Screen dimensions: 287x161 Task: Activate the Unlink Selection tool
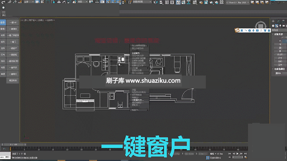15,2
